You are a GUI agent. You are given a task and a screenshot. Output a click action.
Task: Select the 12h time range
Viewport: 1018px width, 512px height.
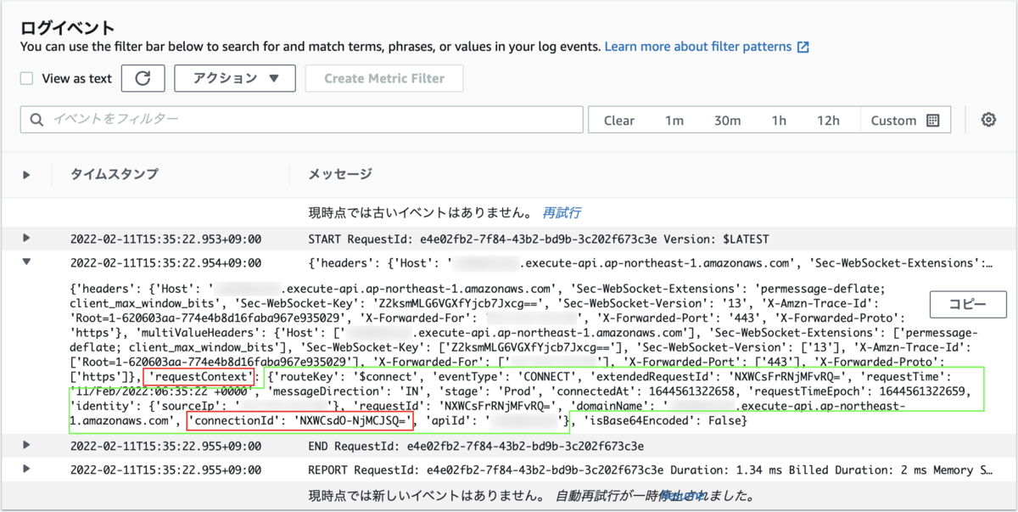tap(829, 121)
